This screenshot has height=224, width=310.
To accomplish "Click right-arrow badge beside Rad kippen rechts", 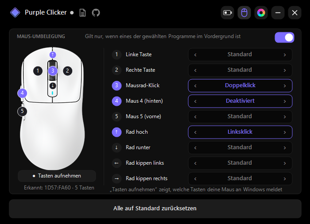I will tap(116, 178).
